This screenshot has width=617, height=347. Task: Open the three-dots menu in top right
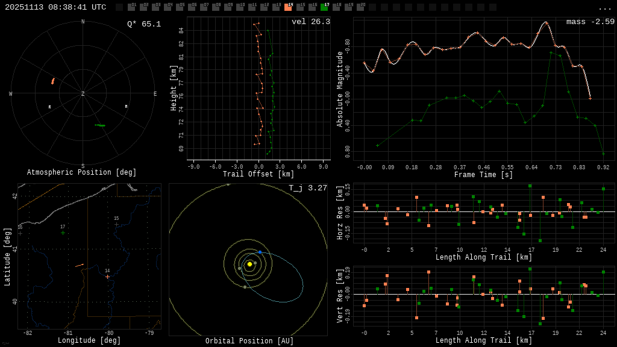(604, 8)
